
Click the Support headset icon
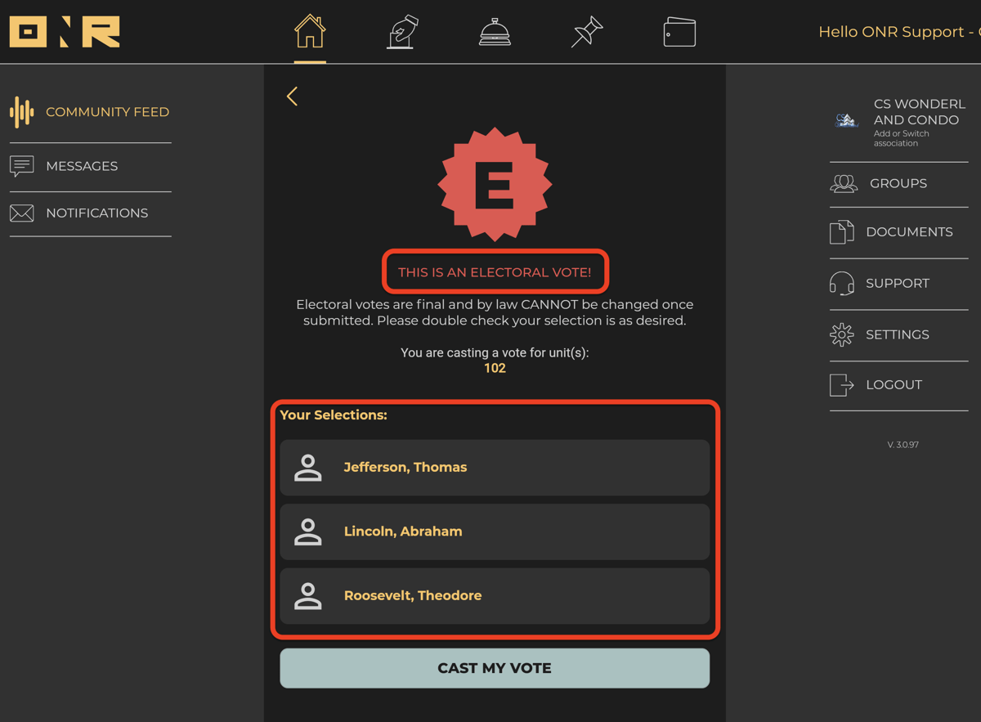(x=842, y=283)
